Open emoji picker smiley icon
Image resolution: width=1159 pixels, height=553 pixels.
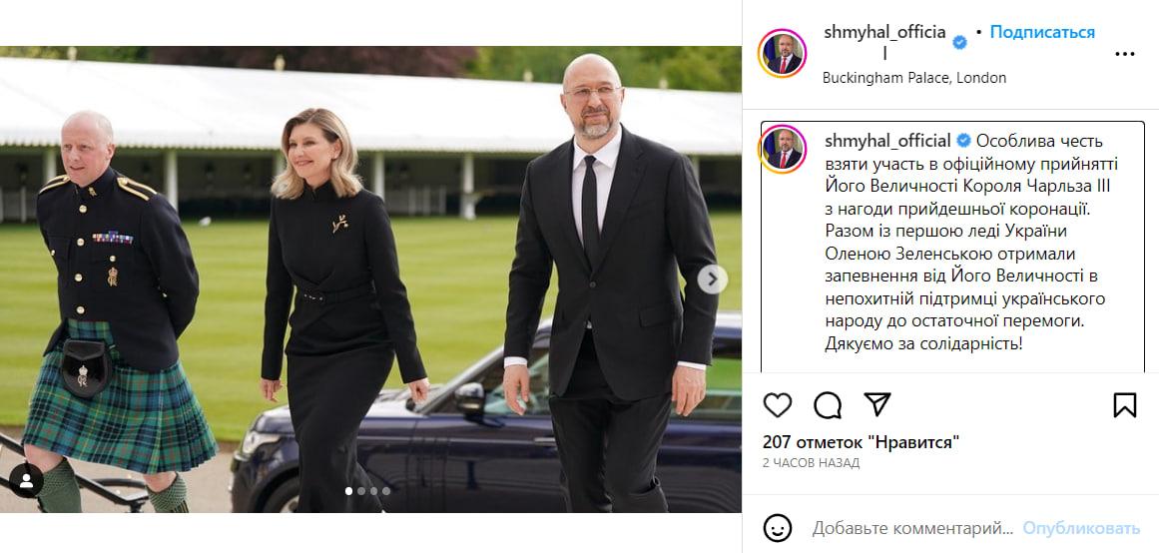pyautogui.click(x=777, y=528)
